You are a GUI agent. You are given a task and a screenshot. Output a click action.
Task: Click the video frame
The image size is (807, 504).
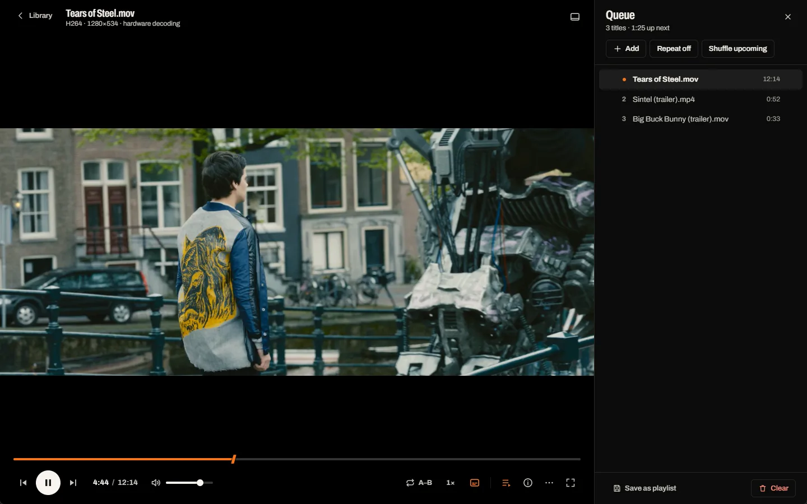[297, 252]
